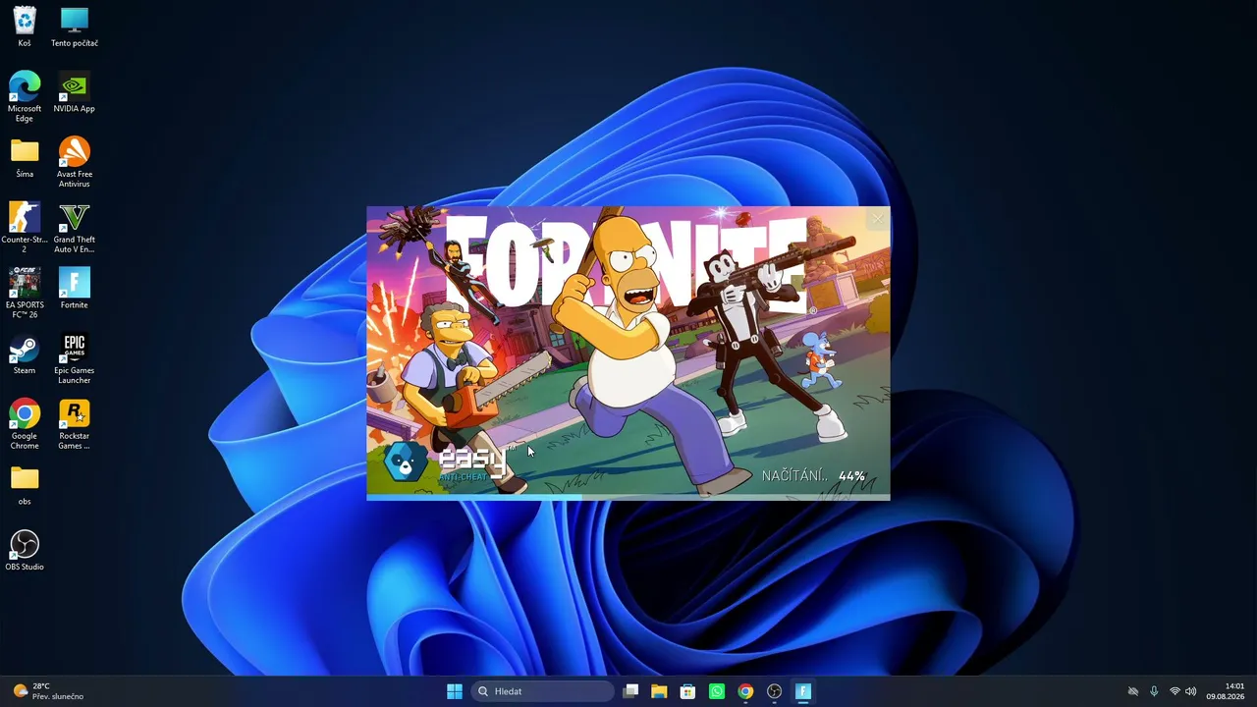Open WhatsApp from the taskbar
Viewport: 1257px width, 707px height.
point(717,691)
